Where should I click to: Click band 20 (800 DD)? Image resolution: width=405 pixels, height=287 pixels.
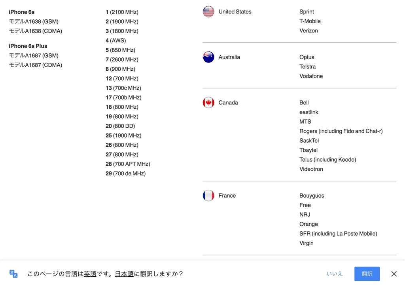pos(120,126)
